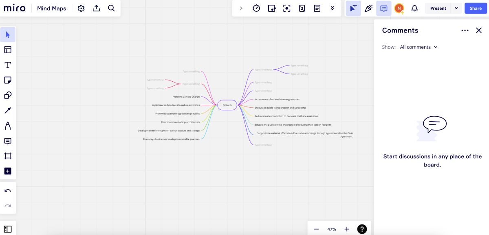Select Promote sustainable agriculture practices node

coord(178,113)
